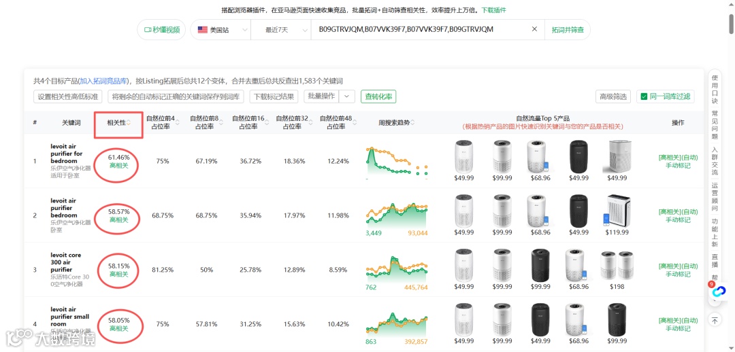The width and height of the screenshot is (735, 352).
Task: Open trend chart showing 863 and 392,857
Action: [397, 325]
